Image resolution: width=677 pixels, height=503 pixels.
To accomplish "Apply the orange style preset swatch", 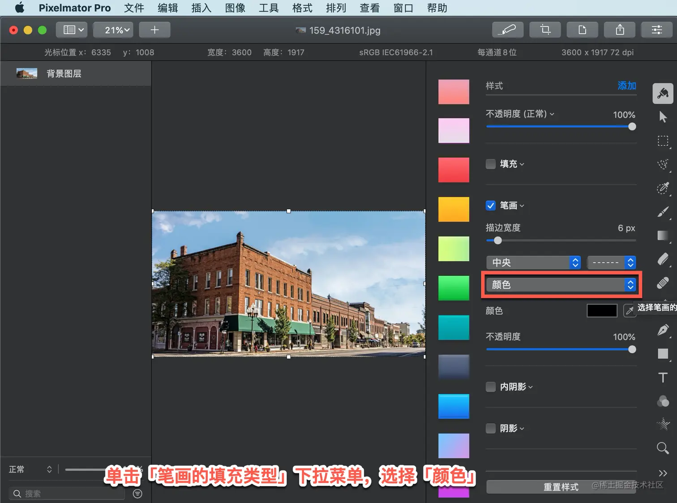I will [454, 209].
